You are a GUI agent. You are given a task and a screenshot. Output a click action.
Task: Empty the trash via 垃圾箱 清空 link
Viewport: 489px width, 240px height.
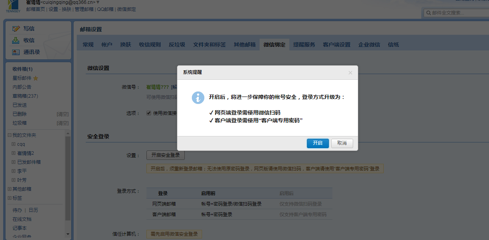(x=62, y=122)
